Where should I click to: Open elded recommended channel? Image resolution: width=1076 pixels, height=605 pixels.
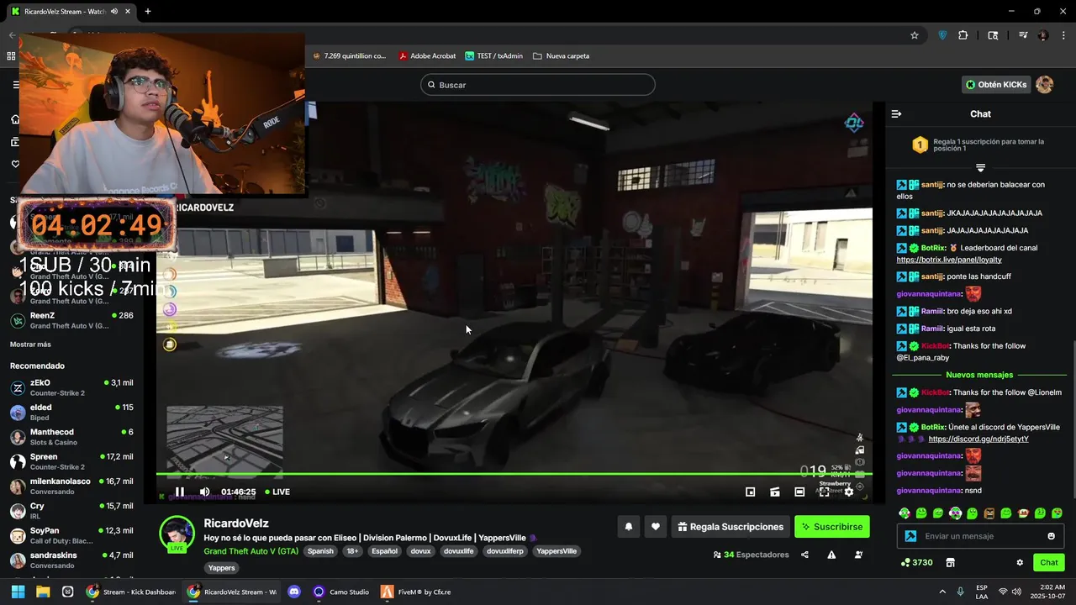pyautogui.click(x=71, y=412)
